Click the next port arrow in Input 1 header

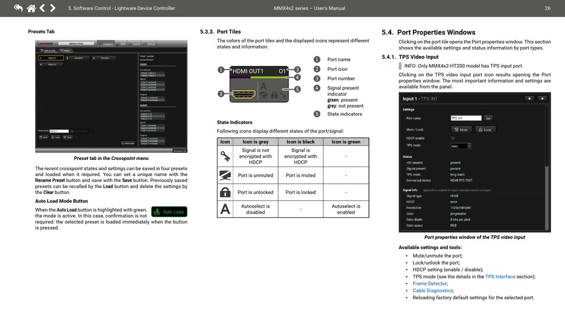pos(543,99)
